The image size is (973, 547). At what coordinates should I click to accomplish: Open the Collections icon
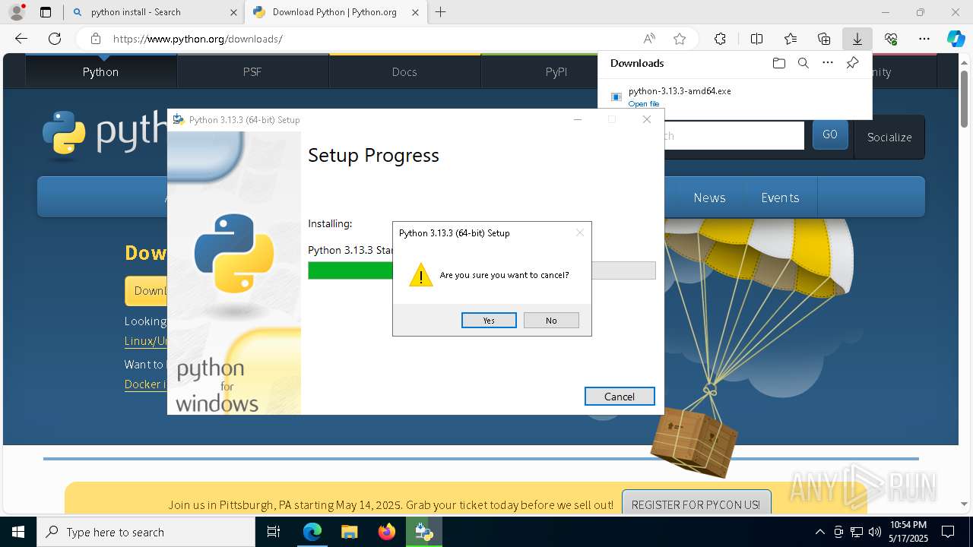pyautogui.click(x=824, y=39)
